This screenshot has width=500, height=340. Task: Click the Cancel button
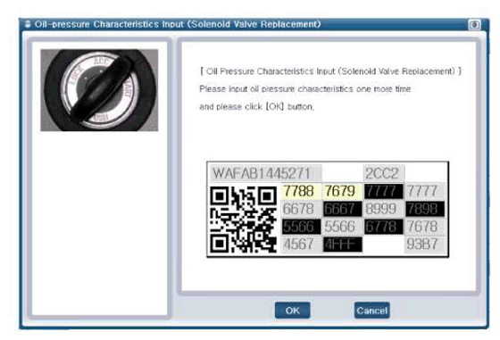point(371,311)
